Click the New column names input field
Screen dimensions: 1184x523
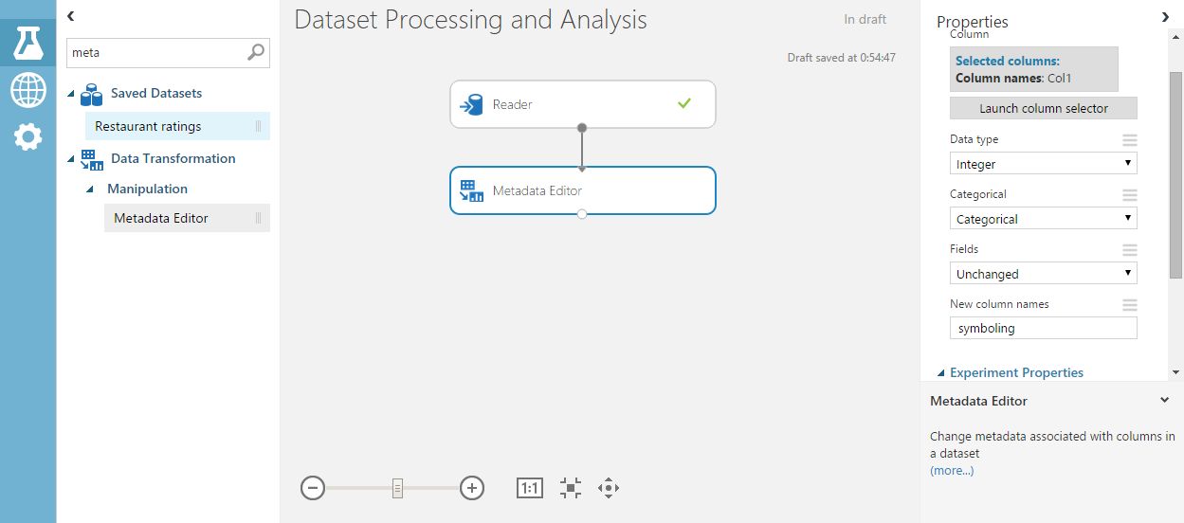(1043, 329)
